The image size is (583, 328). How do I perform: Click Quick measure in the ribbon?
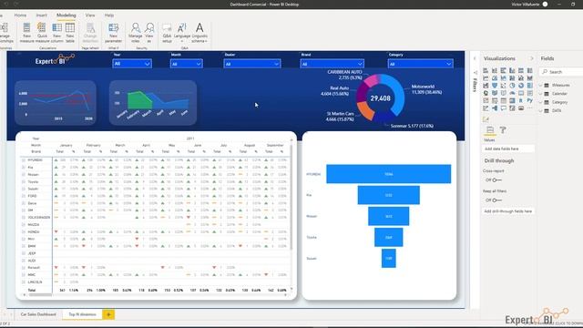click(x=42, y=33)
